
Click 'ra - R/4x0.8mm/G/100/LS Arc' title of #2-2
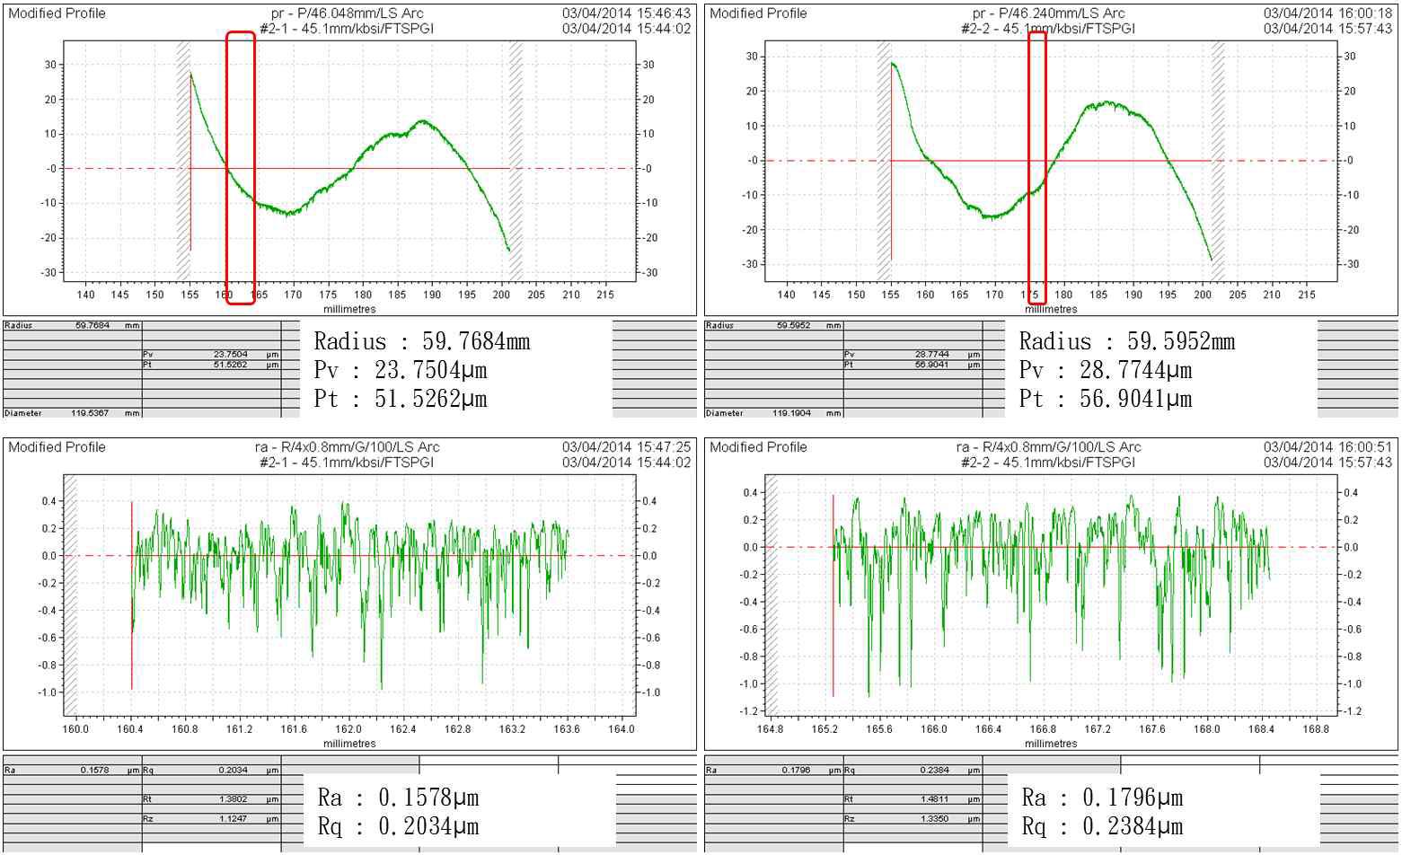[1049, 447]
